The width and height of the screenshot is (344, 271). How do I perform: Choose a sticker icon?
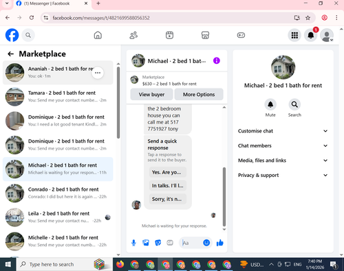tap(158, 243)
